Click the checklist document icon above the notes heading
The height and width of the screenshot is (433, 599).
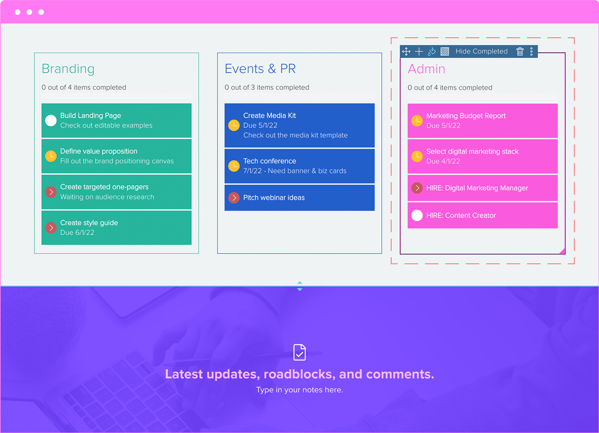click(x=299, y=352)
